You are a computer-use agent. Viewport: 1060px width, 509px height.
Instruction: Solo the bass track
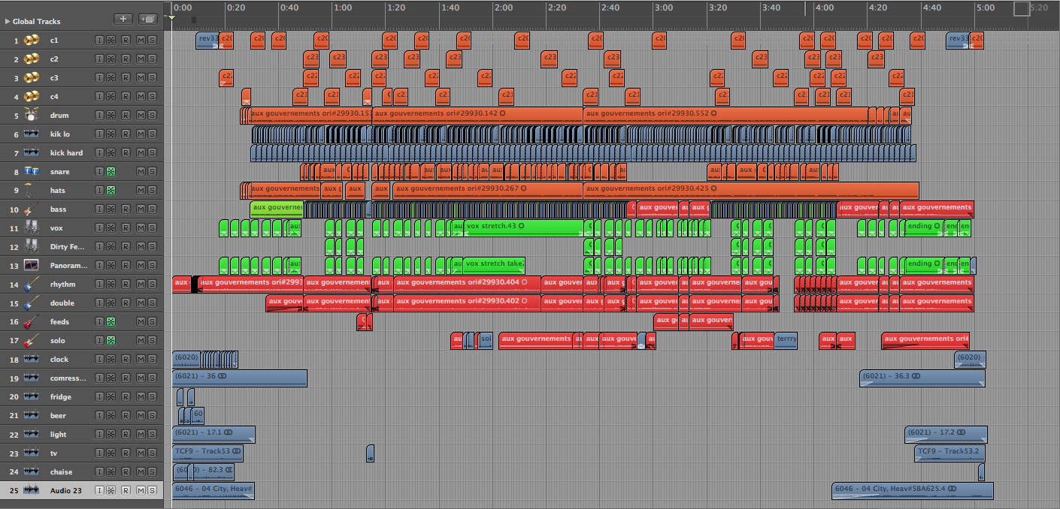click(152, 209)
